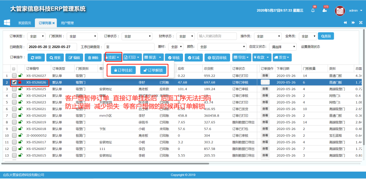Click the keyword search input field

coord(217,36)
